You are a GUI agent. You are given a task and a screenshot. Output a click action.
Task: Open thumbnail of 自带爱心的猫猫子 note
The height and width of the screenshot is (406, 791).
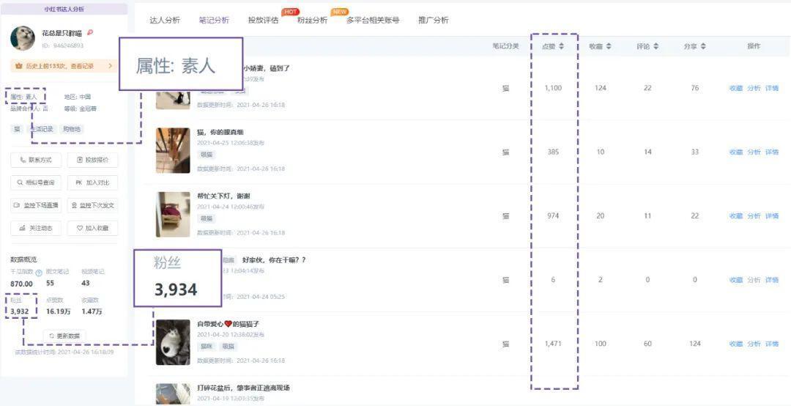(x=173, y=342)
